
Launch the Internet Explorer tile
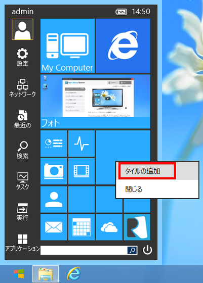[123, 45]
